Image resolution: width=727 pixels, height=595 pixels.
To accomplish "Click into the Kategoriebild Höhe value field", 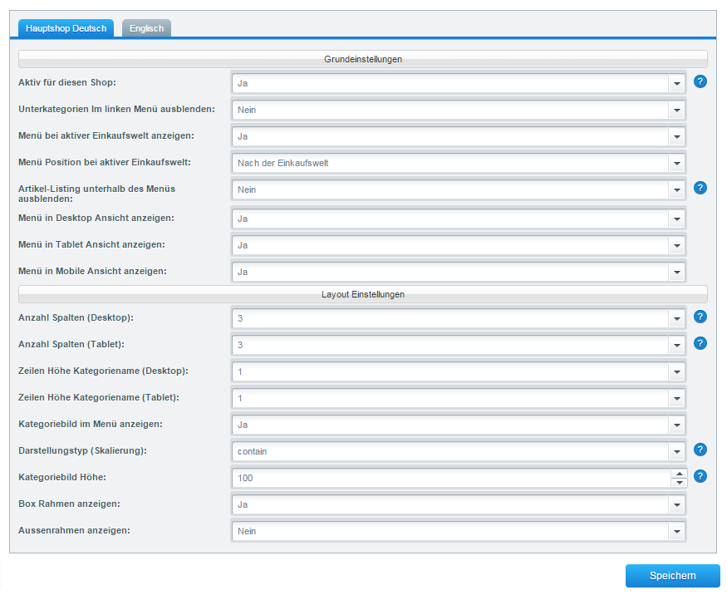I will click(451, 478).
